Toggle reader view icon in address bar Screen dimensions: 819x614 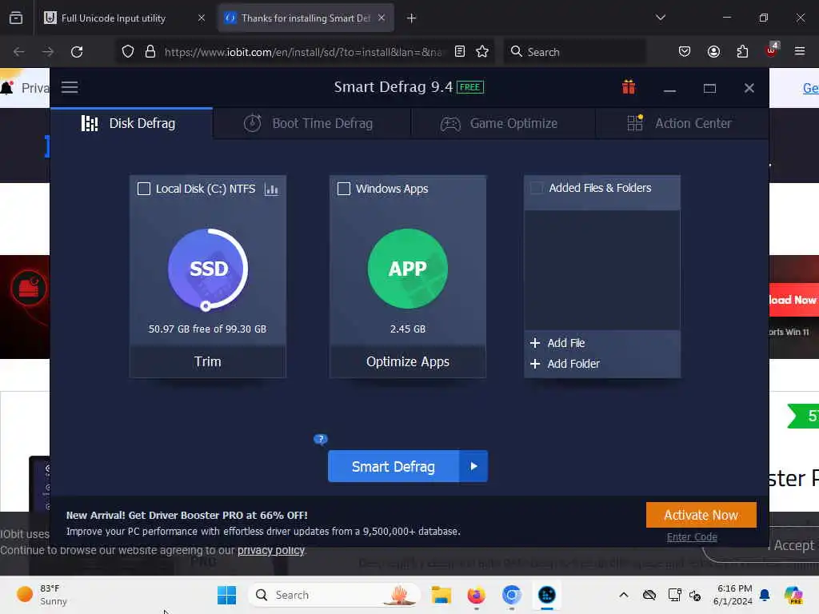pyautogui.click(x=460, y=52)
